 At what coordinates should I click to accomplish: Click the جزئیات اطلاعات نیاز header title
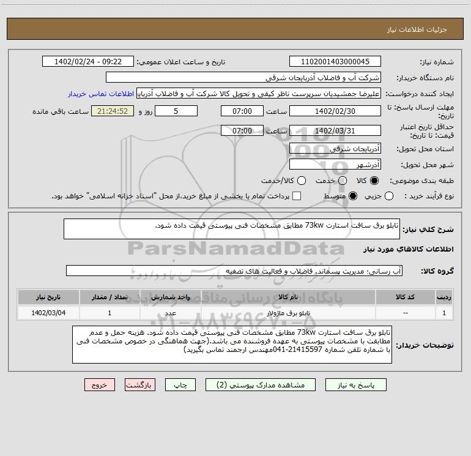417,29
